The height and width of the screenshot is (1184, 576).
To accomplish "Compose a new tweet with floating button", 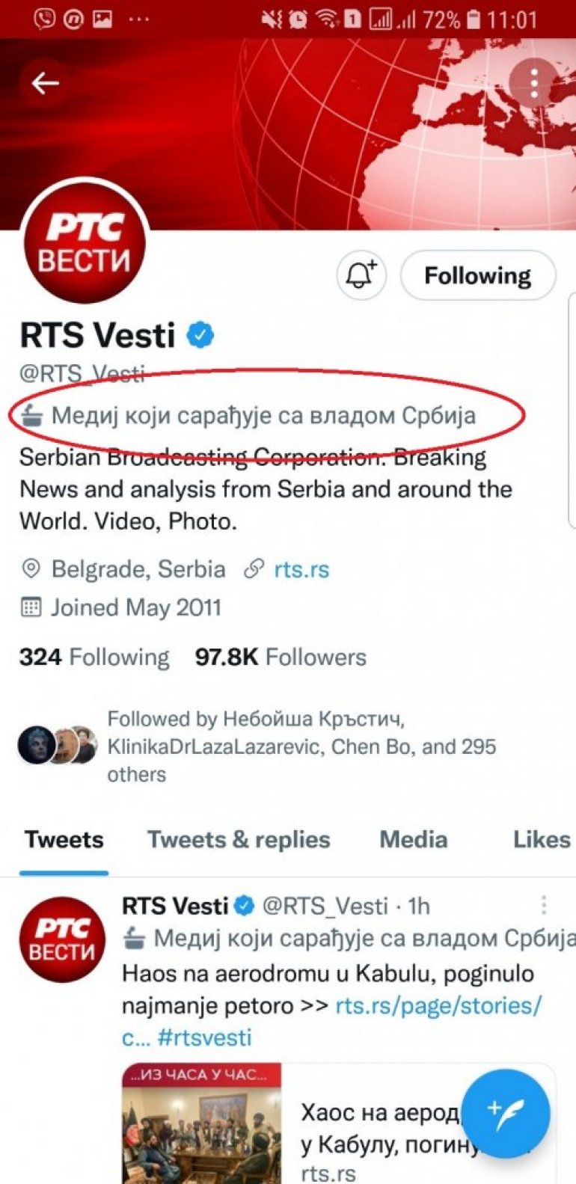I will [506, 1114].
